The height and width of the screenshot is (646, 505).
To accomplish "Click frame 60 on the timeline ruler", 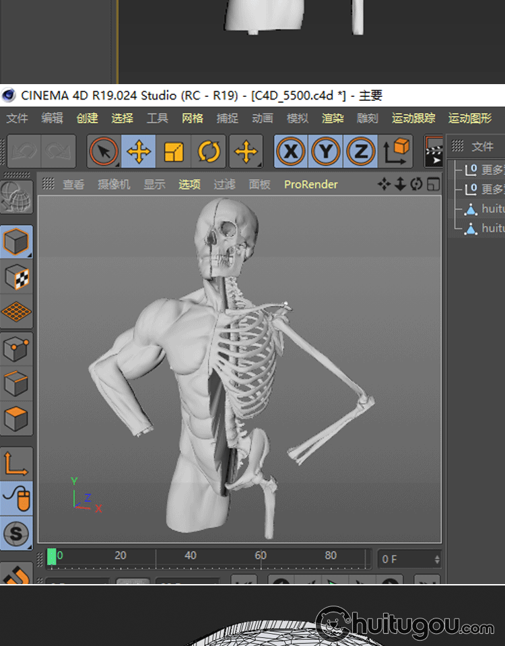I will pos(261,557).
